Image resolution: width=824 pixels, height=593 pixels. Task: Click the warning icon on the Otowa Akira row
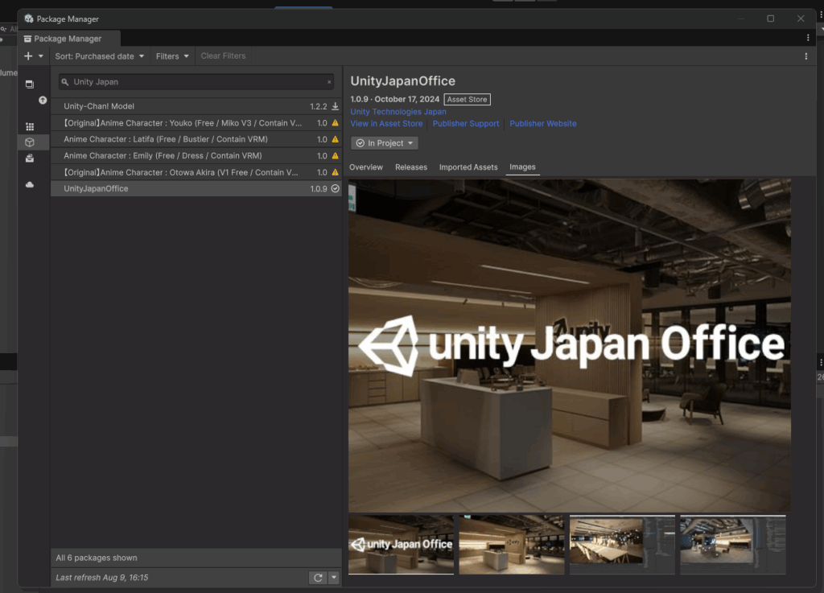click(335, 172)
